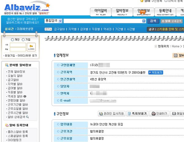184x142 pixels.
Task: Select the 기업 radio button
Action: point(23,40)
